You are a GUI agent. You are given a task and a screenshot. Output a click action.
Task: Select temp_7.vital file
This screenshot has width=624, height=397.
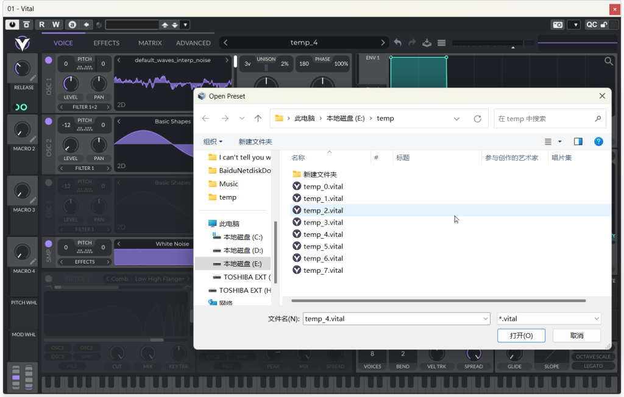pyautogui.click(x=323, y=270)
